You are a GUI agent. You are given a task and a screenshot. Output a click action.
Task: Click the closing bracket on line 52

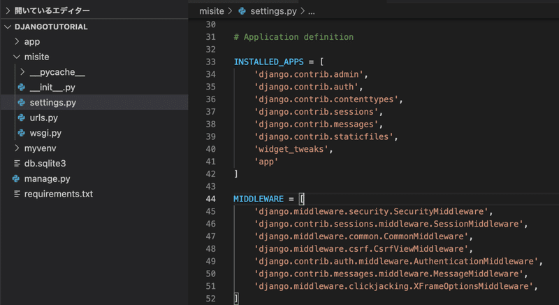point(236,299)
